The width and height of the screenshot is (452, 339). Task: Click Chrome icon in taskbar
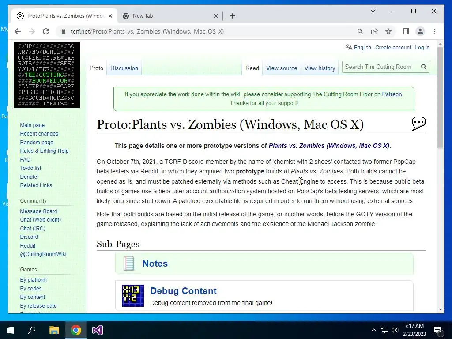[76, 330]
